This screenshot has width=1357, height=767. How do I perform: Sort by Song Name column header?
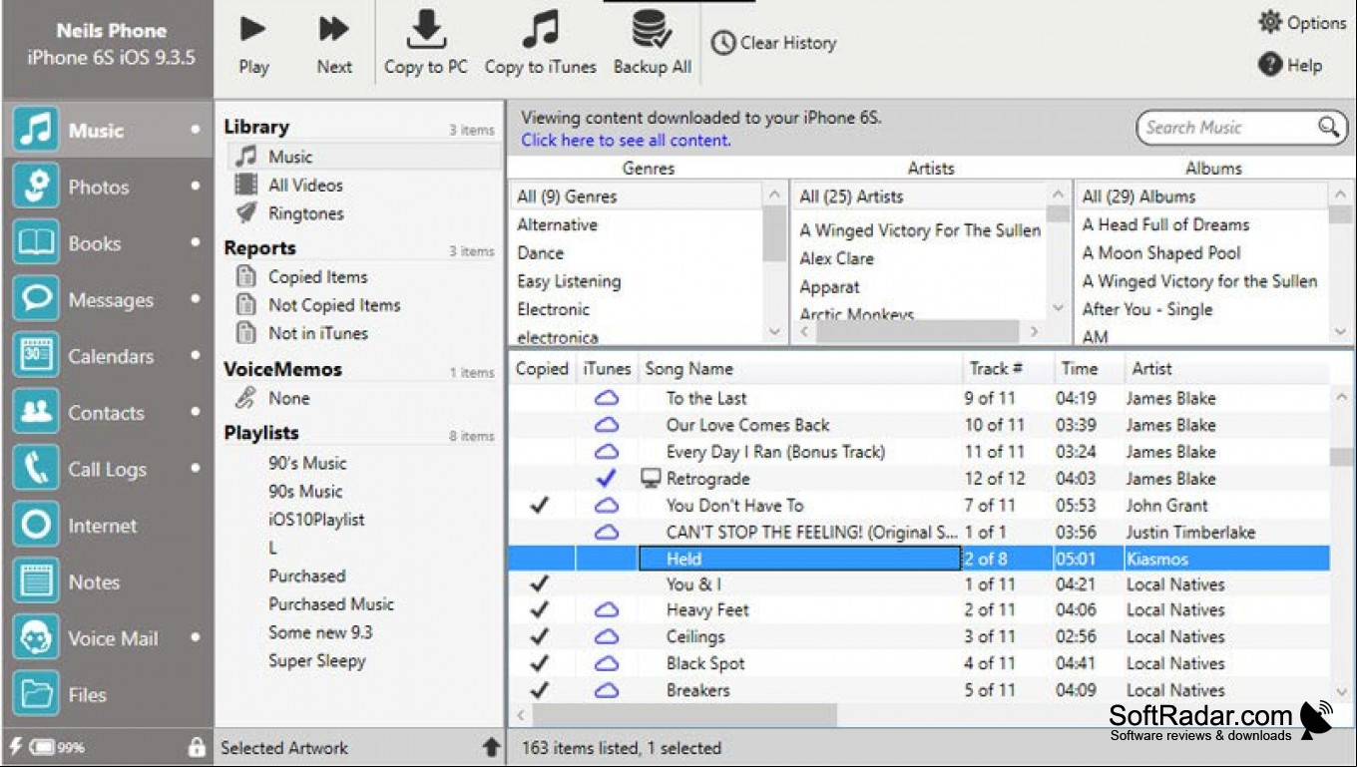click(x=688, y=369)
